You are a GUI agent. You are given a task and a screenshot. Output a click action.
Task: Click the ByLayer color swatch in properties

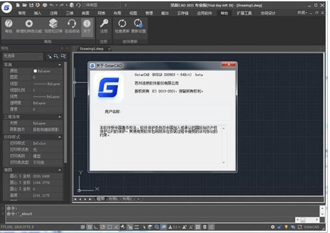pyautogui.click(x=35, y=71)
